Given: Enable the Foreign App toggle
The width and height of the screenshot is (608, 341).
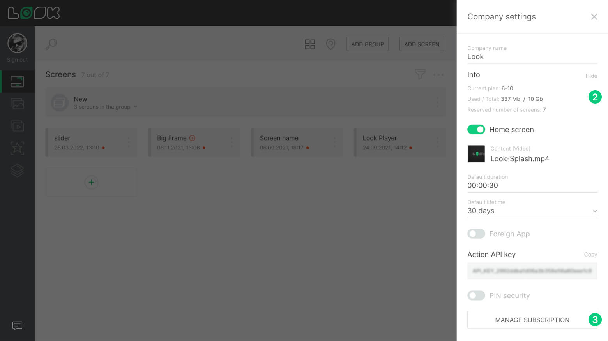Looking at the screenshot, I should [476, 234].
